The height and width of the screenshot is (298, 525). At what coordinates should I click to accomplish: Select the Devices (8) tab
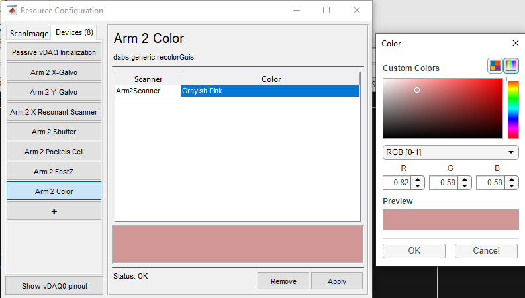coord(74,32)
